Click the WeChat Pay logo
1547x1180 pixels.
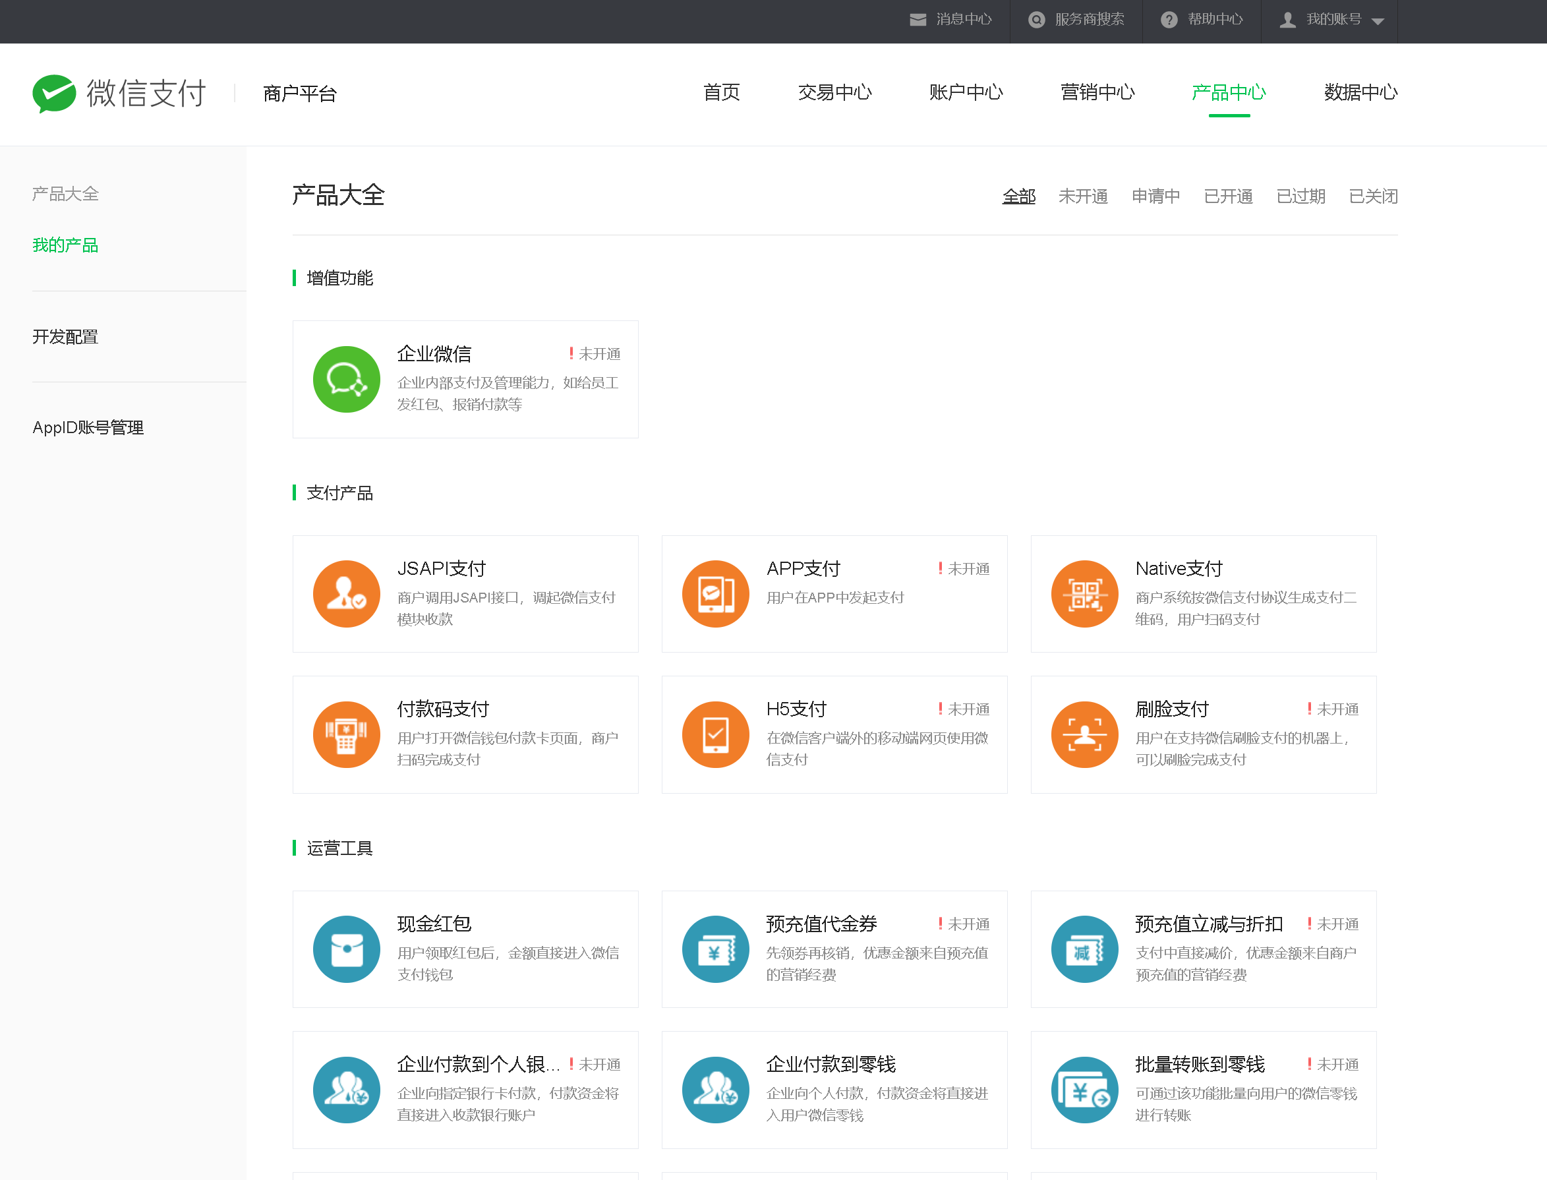point(119,94)
